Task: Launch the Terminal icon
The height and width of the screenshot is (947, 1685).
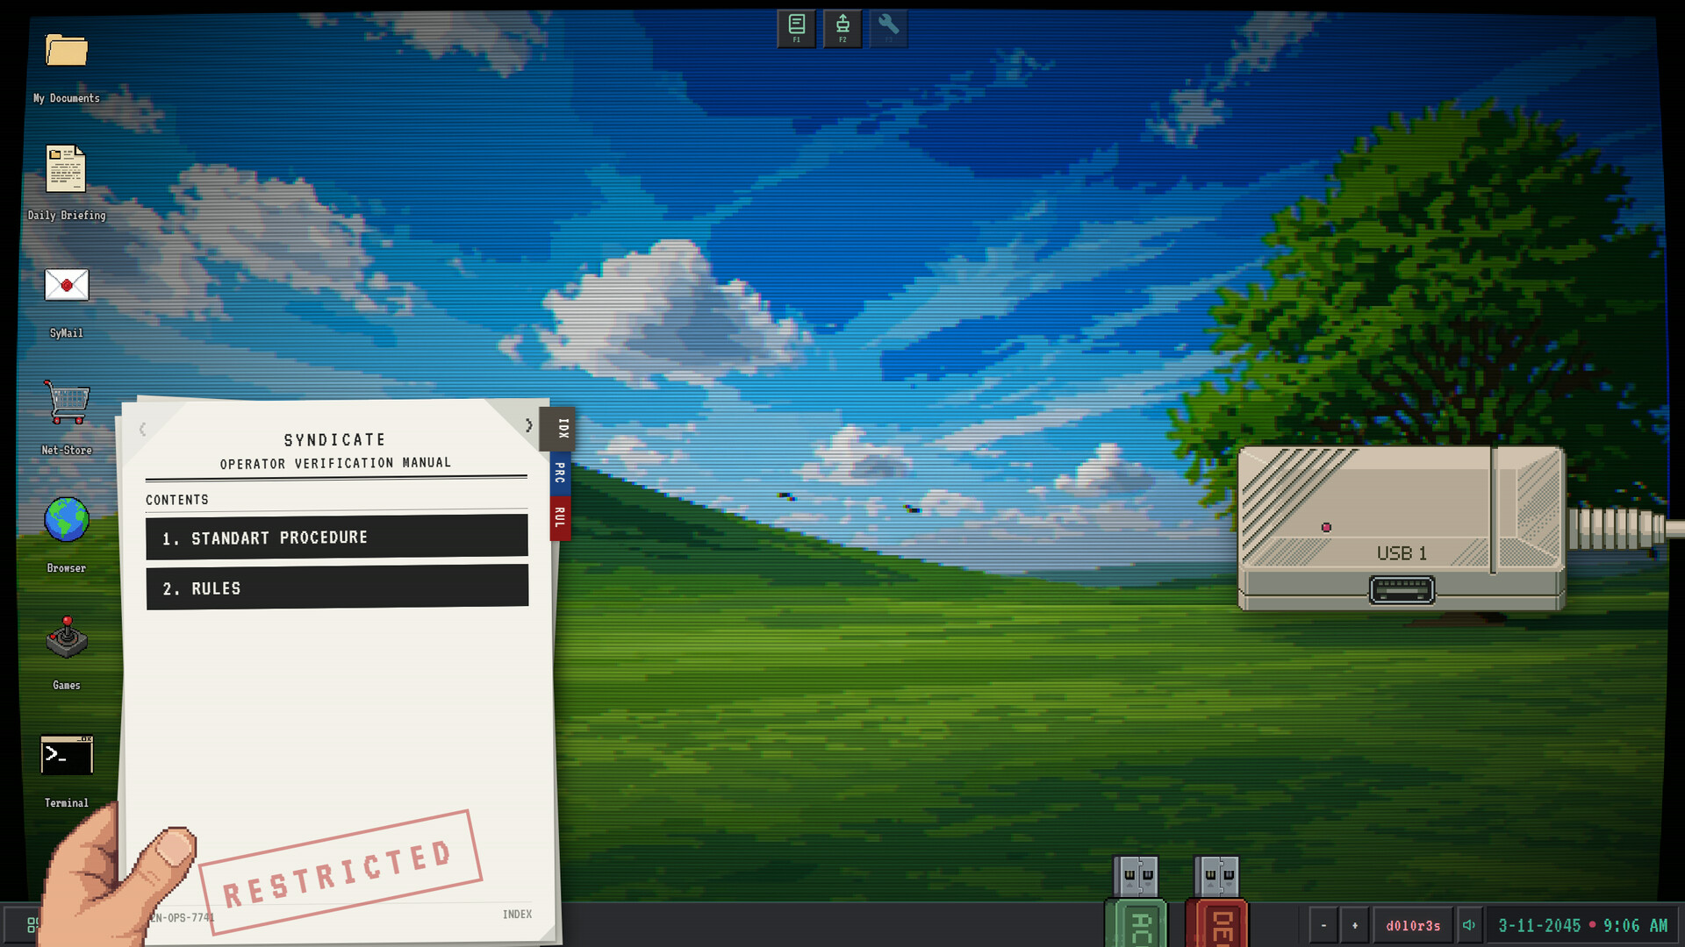Action: (67, 755)
